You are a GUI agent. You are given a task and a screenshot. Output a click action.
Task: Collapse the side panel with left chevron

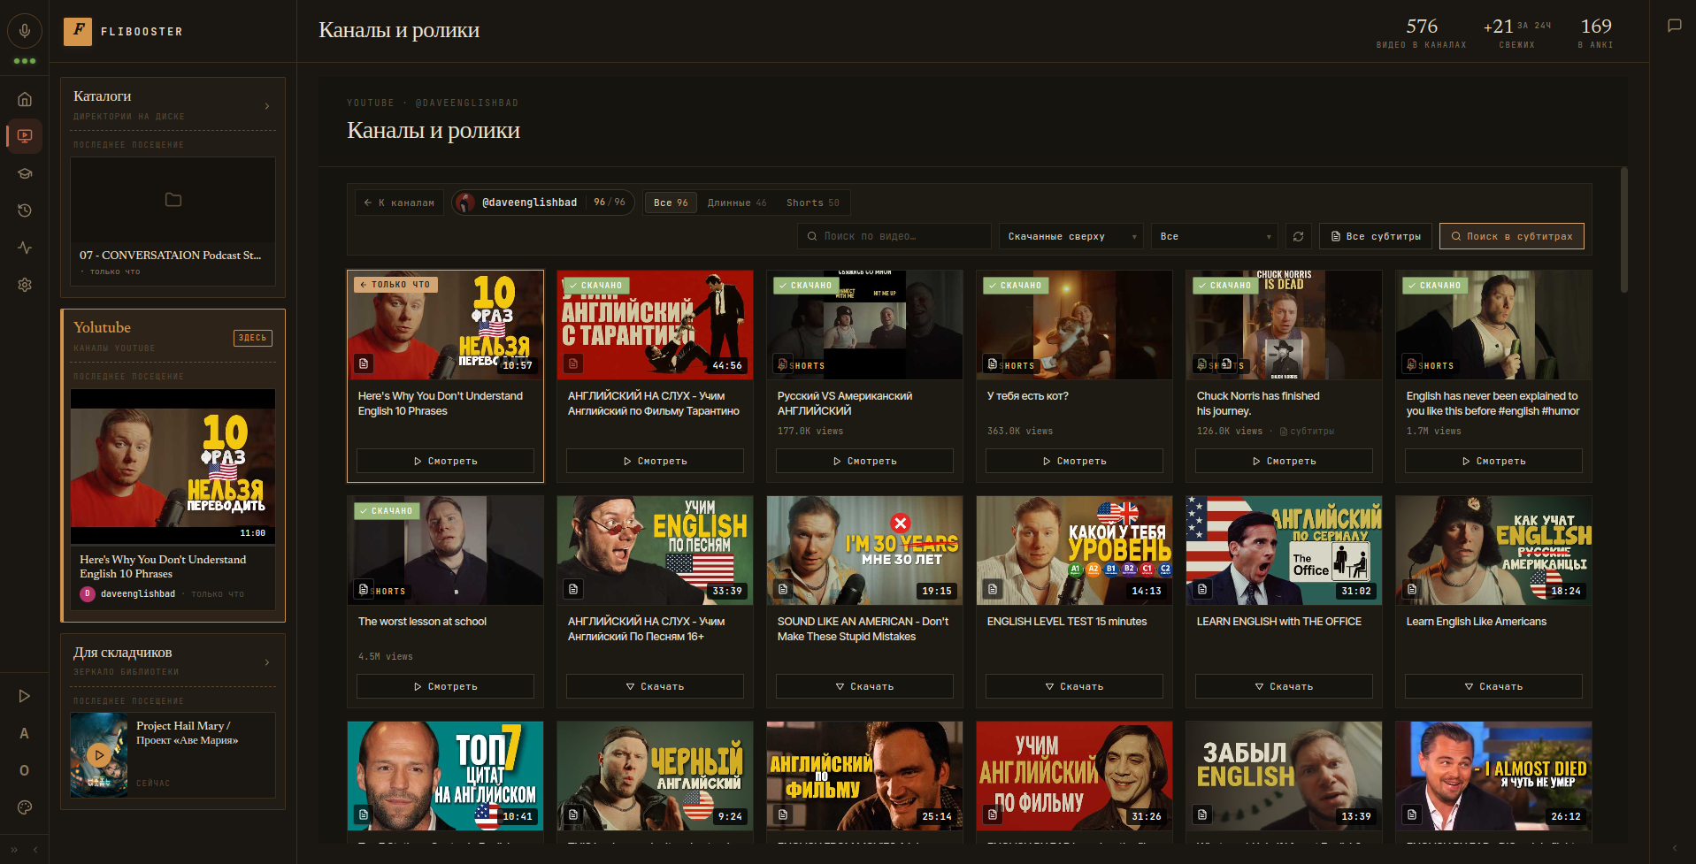click(x=35, y=850)
